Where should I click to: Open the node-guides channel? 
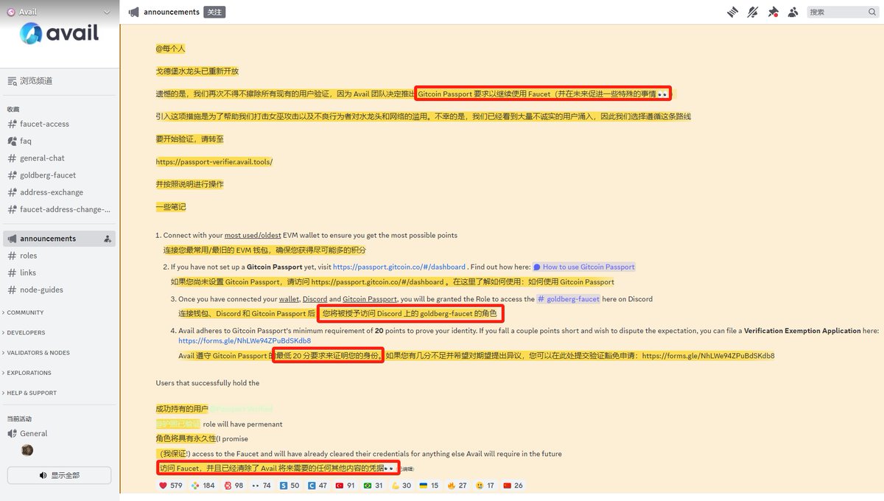pos(59,290)
